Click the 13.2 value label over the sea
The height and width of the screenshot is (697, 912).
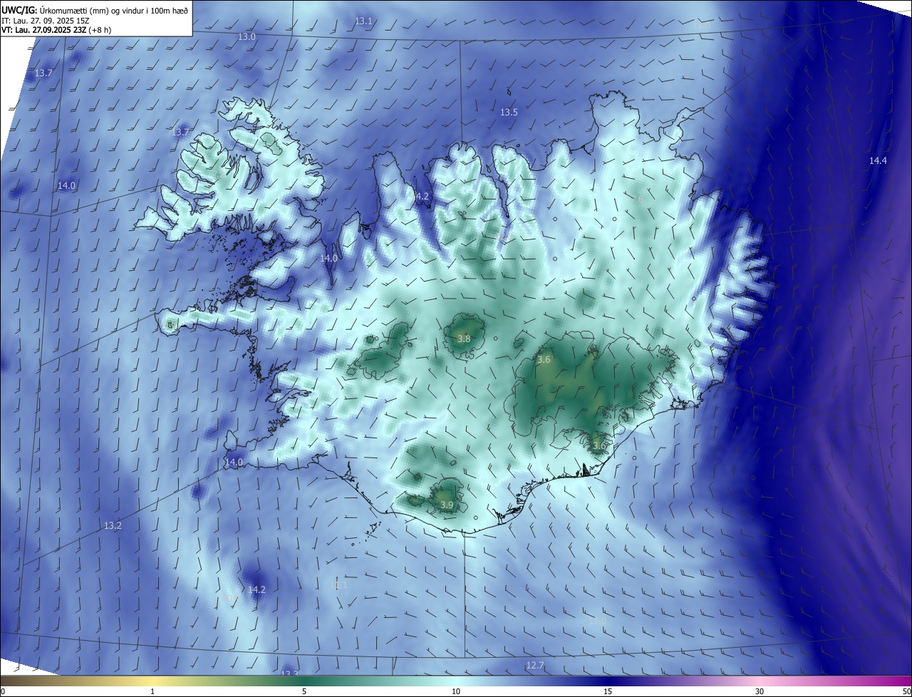pos(113,526)
